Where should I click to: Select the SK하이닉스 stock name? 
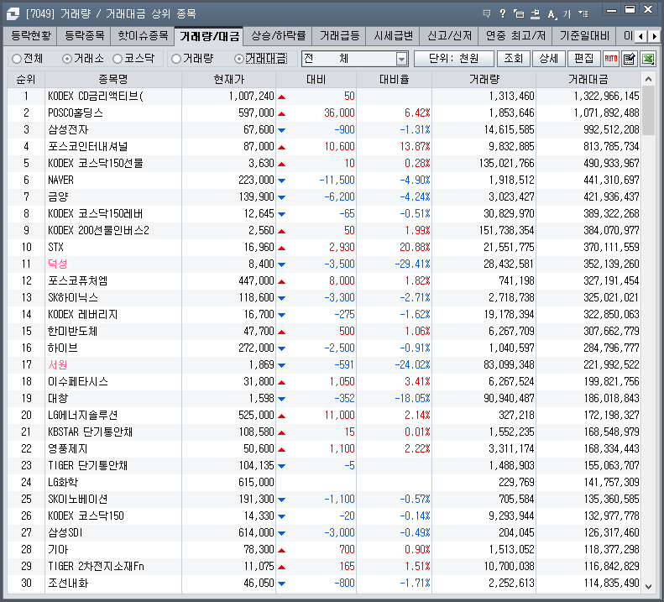pyautogui.click(x=73, y=298)
